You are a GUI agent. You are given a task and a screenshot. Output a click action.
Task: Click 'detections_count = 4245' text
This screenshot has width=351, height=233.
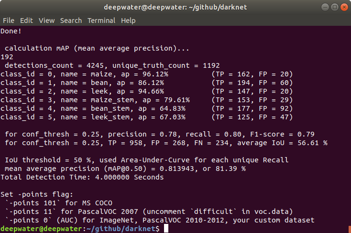[x=54, y=65]
